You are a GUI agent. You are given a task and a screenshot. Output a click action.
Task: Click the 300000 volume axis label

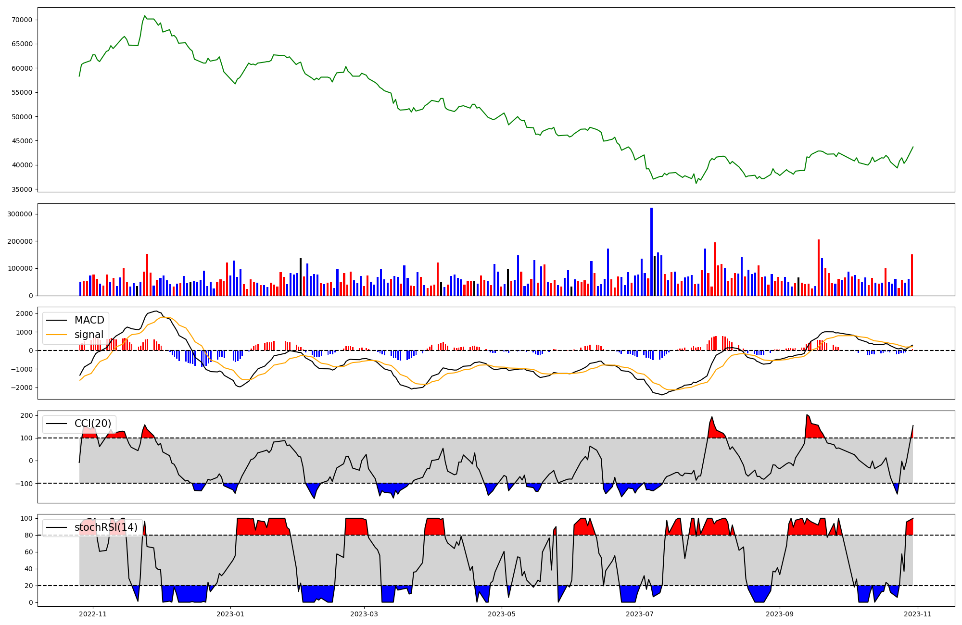pyautogui.click(x=21, y=214)
